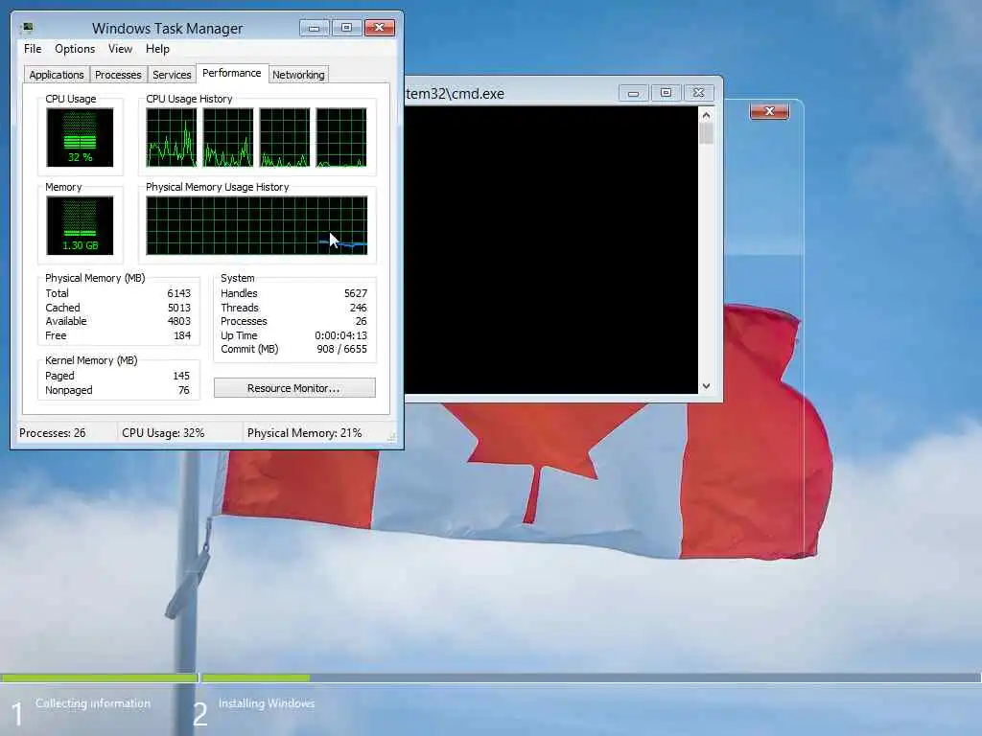
Task: Maximize the Windows Task Manager window
Action: pyautogui.click(x=346, y=28)
